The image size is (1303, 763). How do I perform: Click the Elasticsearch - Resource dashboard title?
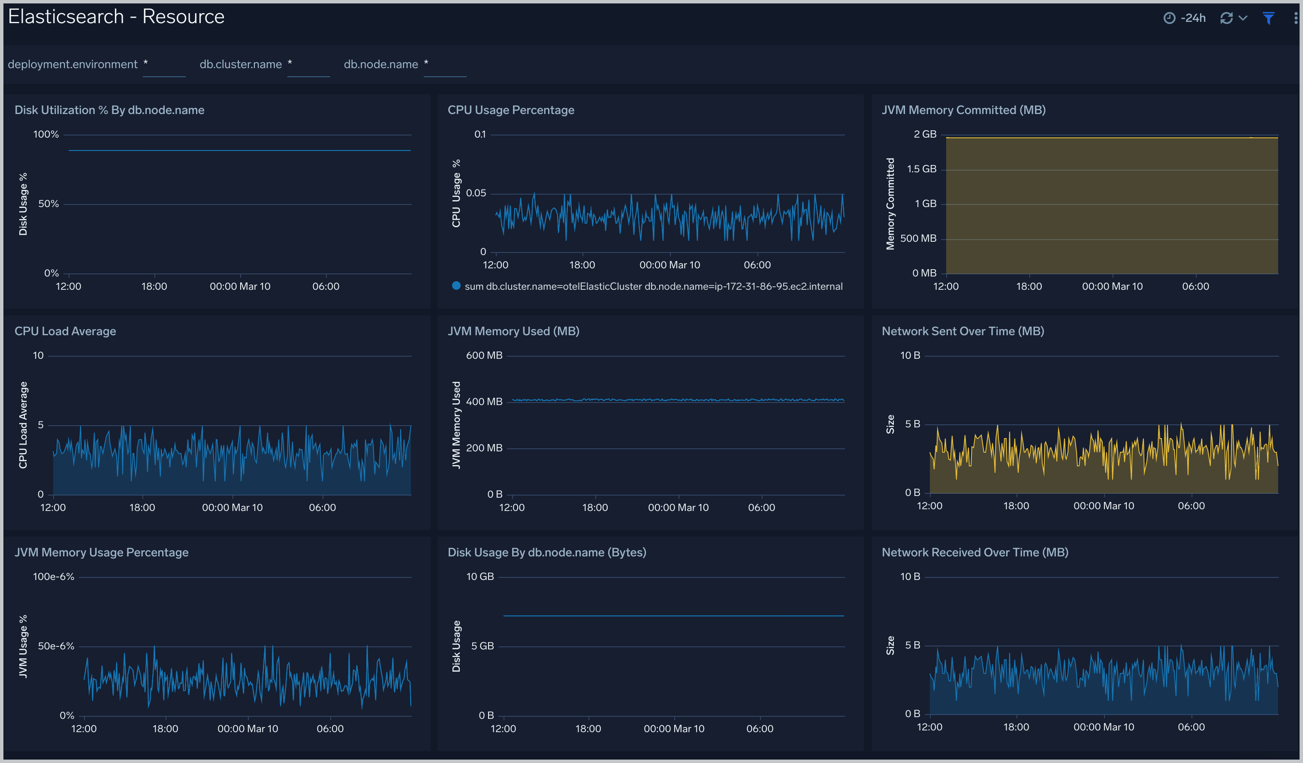[x=116, y=17]
